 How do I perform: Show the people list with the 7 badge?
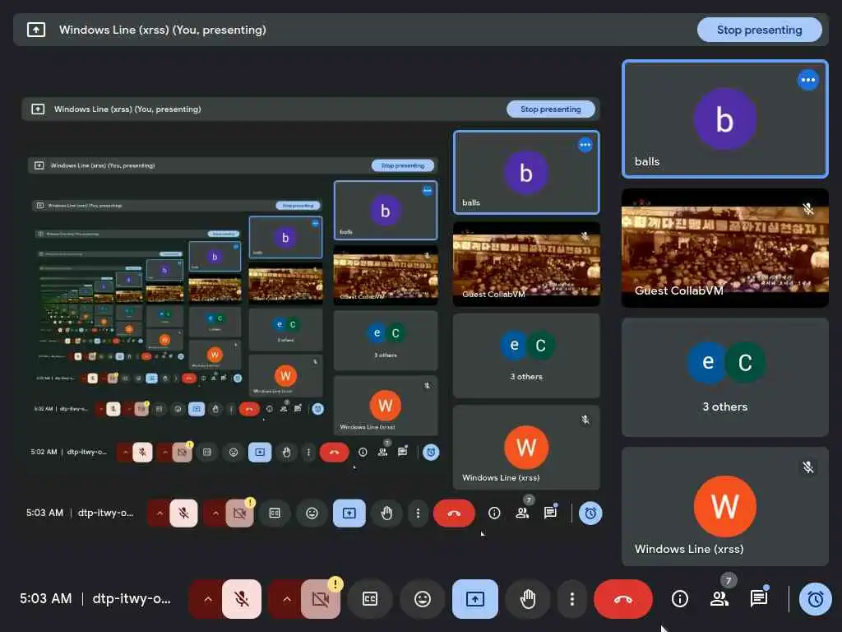click(719, 599)
